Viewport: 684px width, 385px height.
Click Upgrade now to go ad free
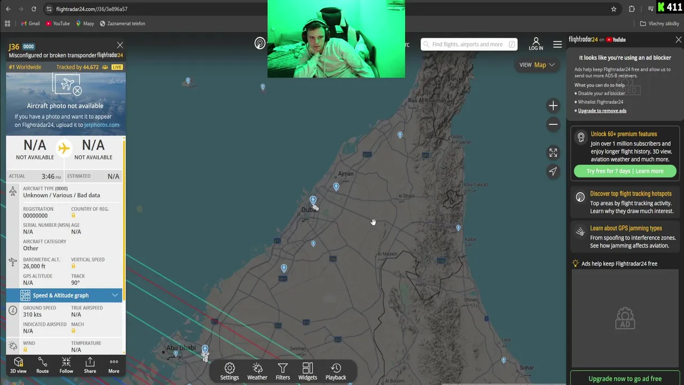pos(625,379)
